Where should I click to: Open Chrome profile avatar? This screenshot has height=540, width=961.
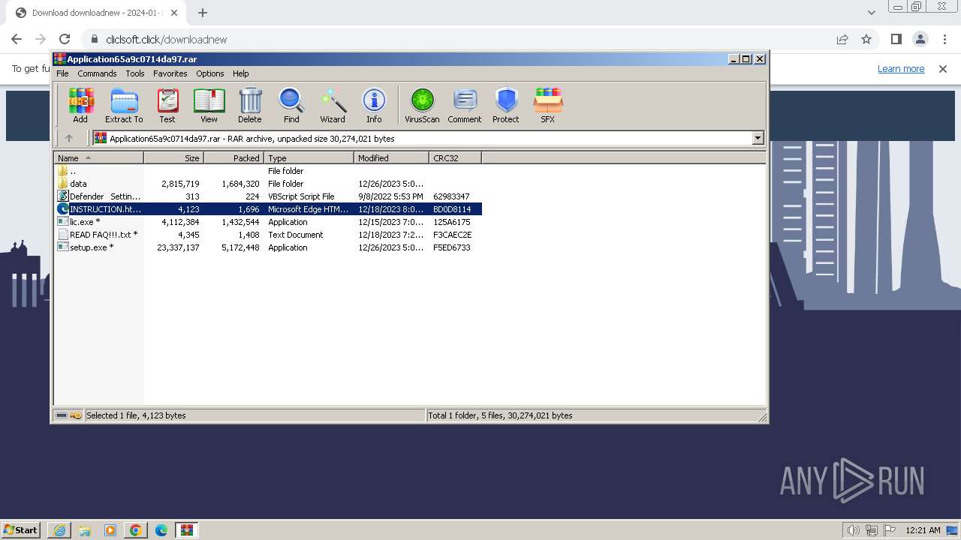point(920,39)
